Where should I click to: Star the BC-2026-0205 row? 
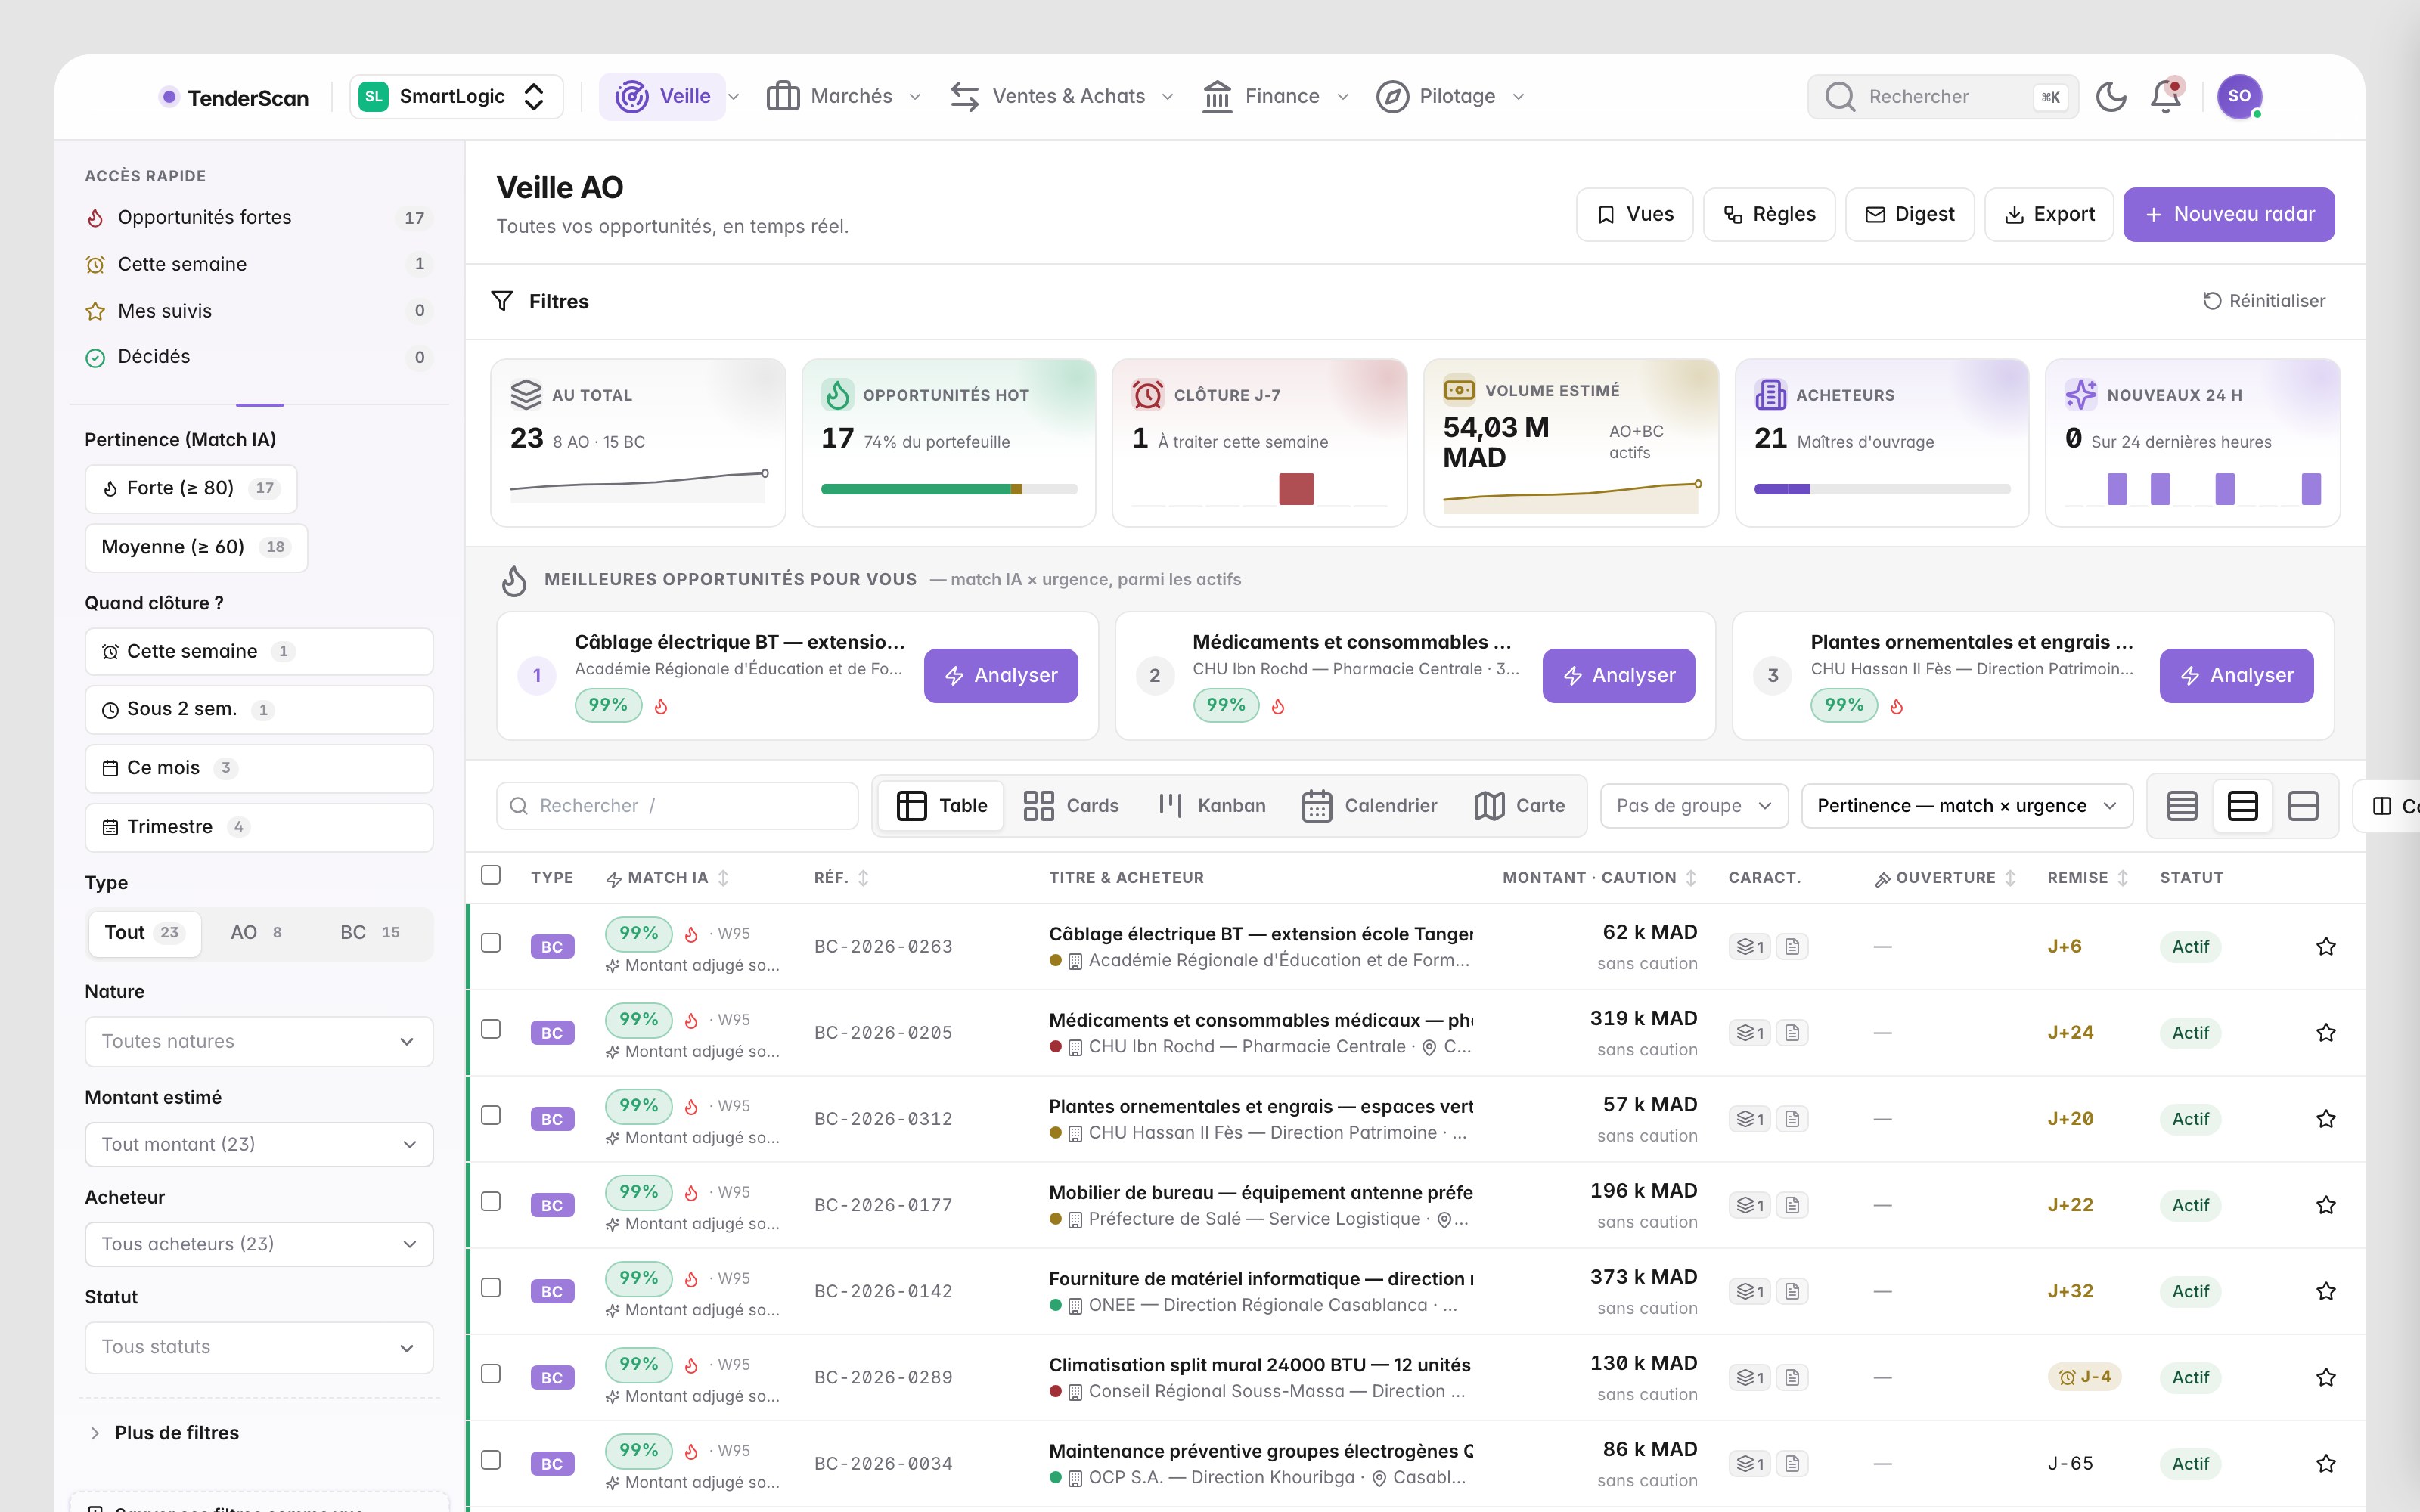tap(2326, 1032)
